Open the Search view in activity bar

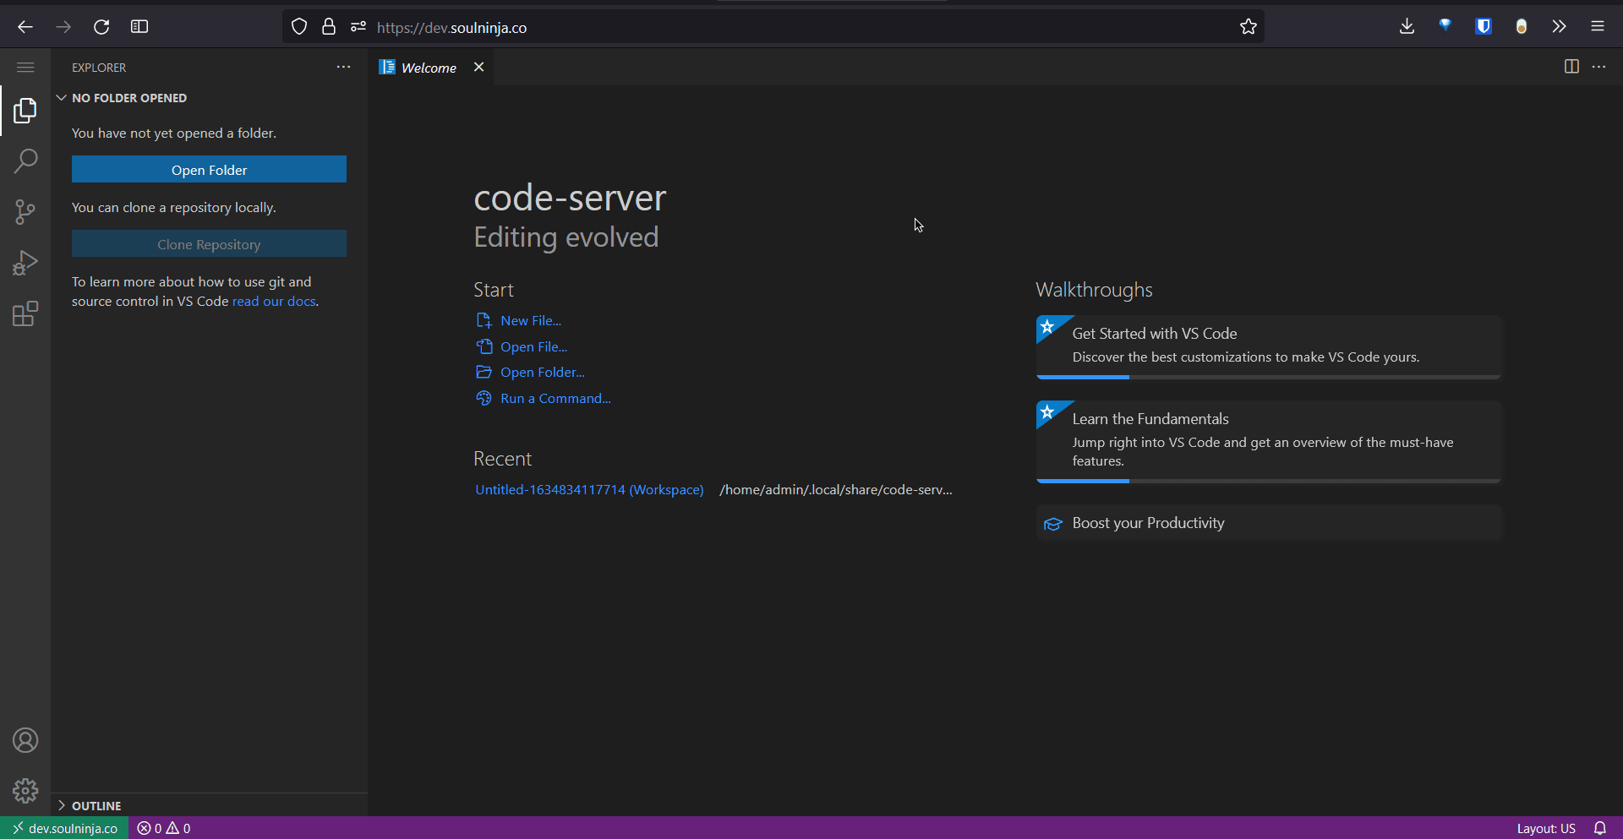25,161
